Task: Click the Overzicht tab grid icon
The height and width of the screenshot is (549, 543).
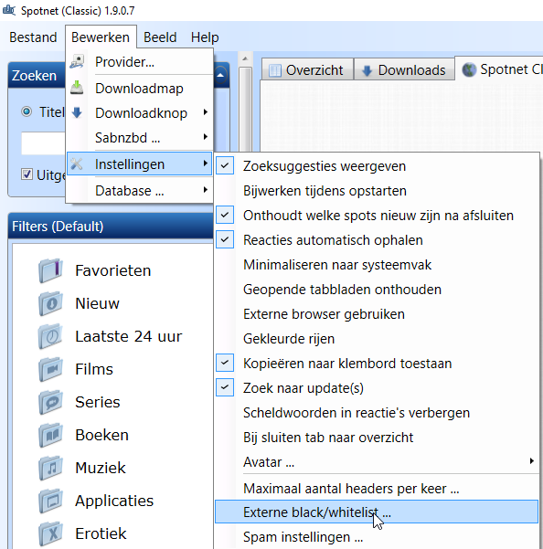Action: (x=274, y=70)
